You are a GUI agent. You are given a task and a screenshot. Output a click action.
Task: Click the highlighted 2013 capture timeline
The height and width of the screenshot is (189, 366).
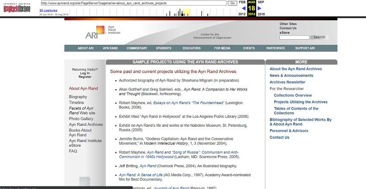pyautogui.click(x=186, y=12)
